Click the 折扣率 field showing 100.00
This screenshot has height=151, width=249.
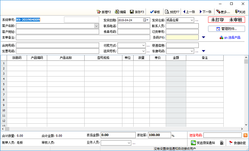click(159, 135)
